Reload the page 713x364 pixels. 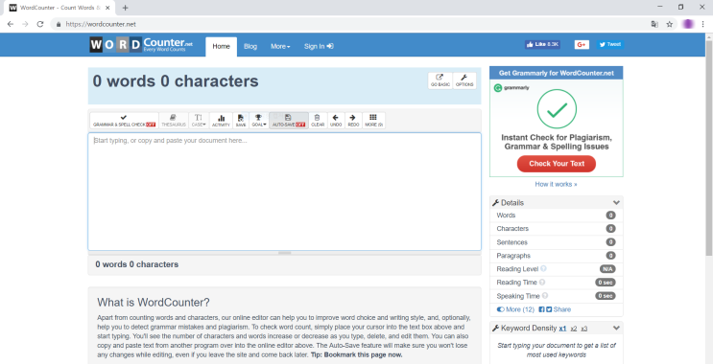click(40, 24)
